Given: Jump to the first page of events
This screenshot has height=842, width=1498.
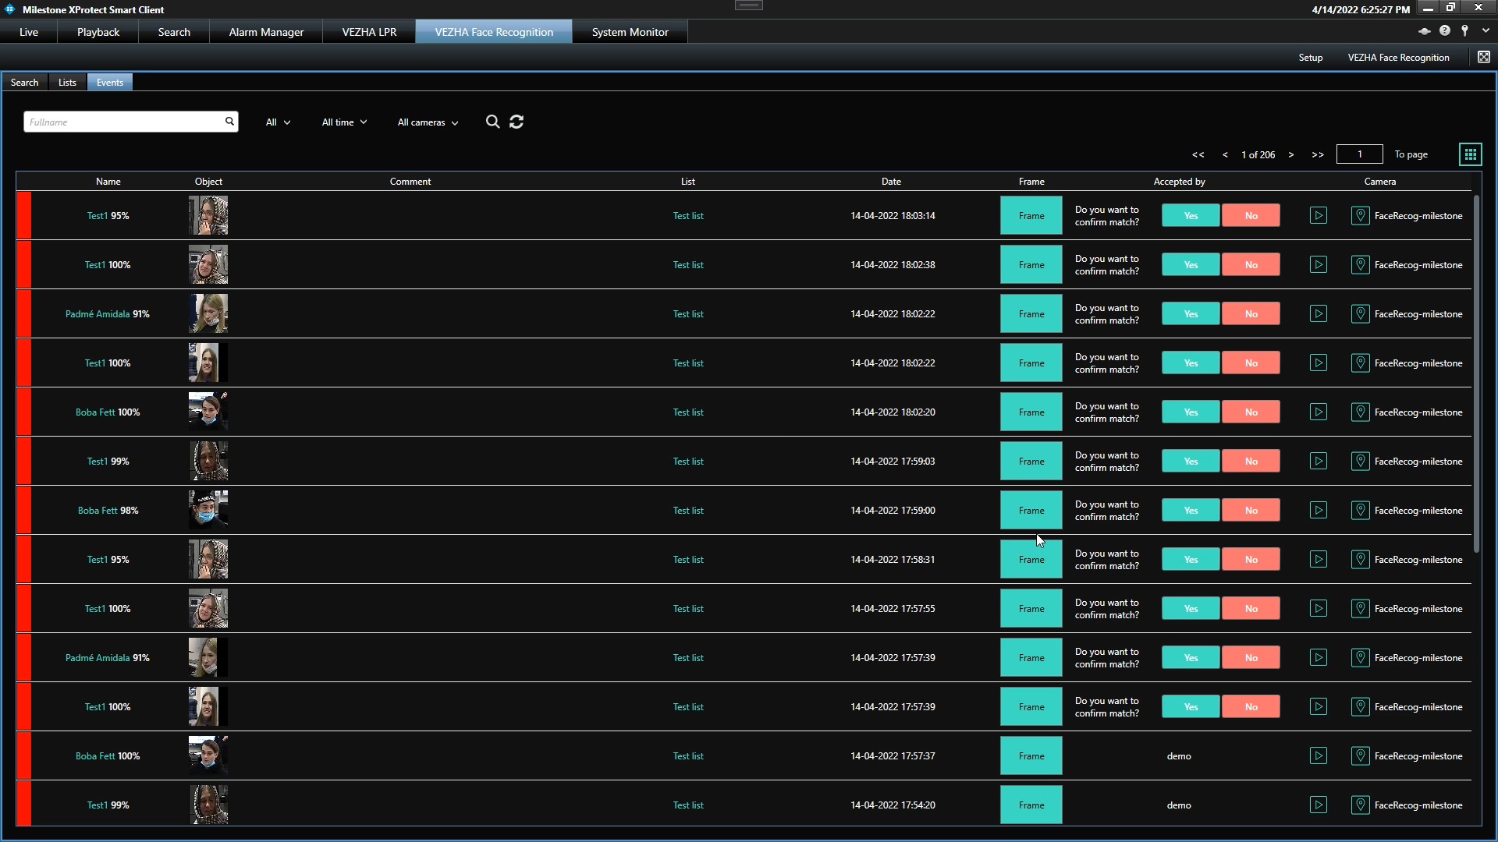Looking at the screenshot, I should pos(1198,154).
